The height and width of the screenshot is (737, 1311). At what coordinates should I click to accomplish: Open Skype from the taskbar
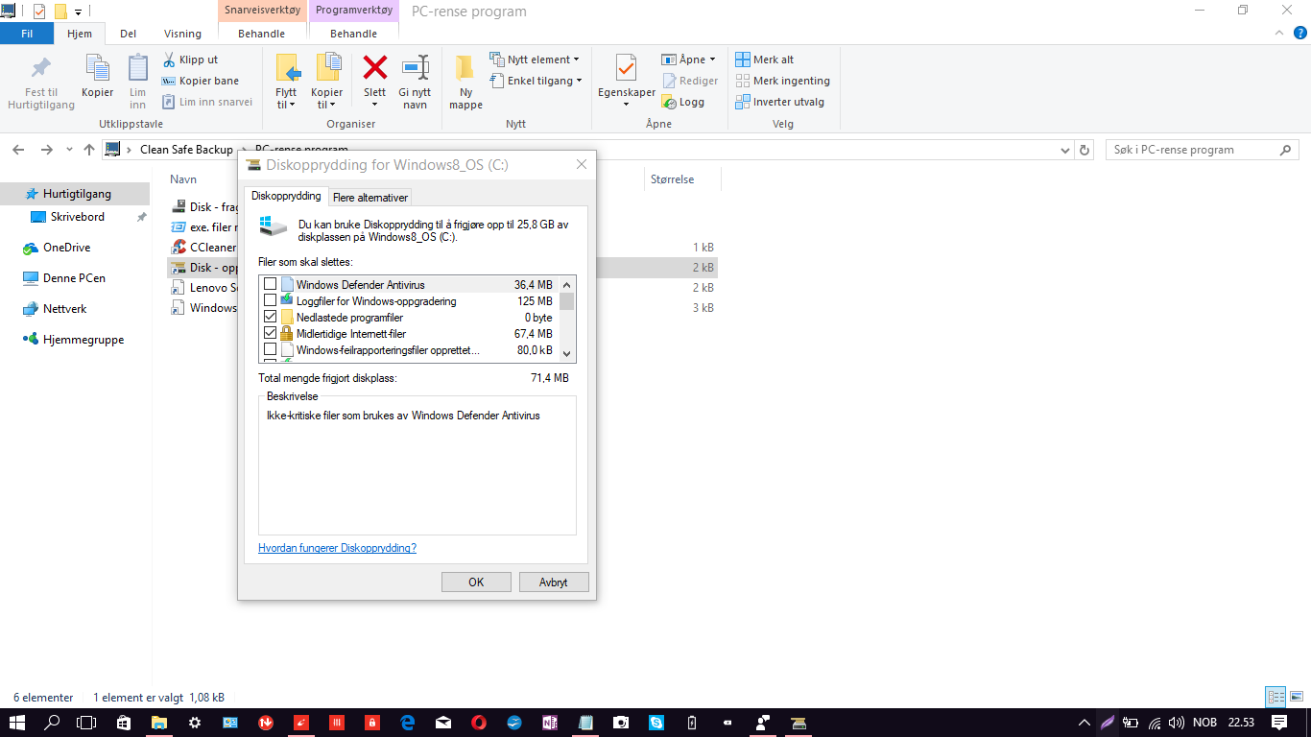pyautogui.click(x=655, y=723)
